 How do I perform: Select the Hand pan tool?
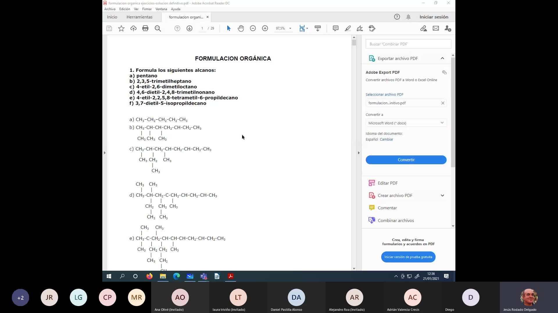point(241,28)
